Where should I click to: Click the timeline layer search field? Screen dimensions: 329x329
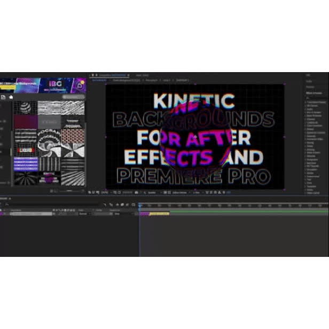click(53, 205)
